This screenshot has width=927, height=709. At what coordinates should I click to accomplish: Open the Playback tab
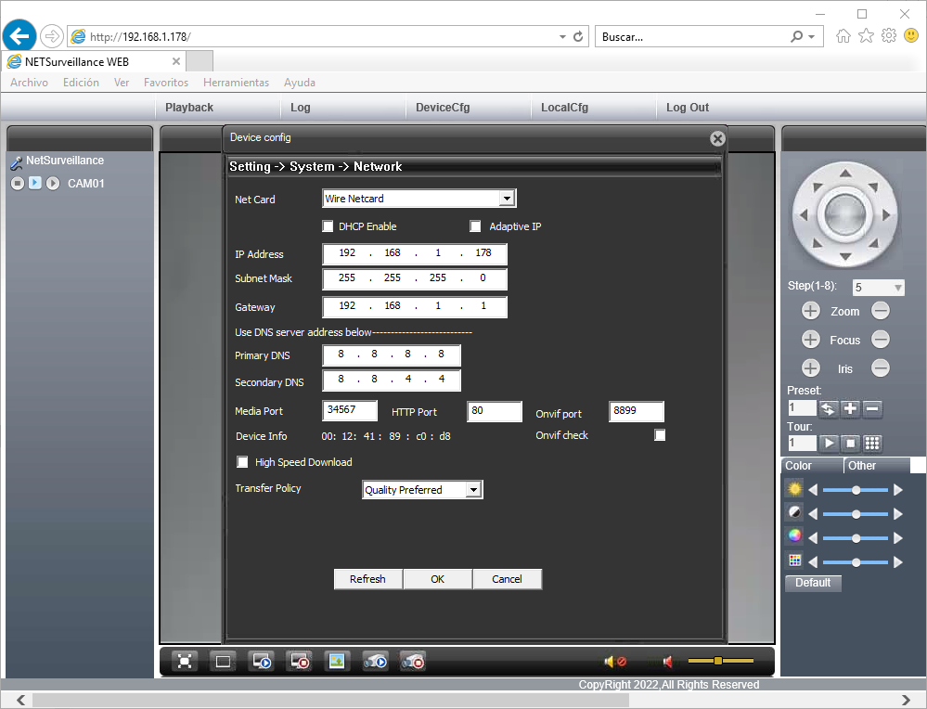click(x=189, y=108)
